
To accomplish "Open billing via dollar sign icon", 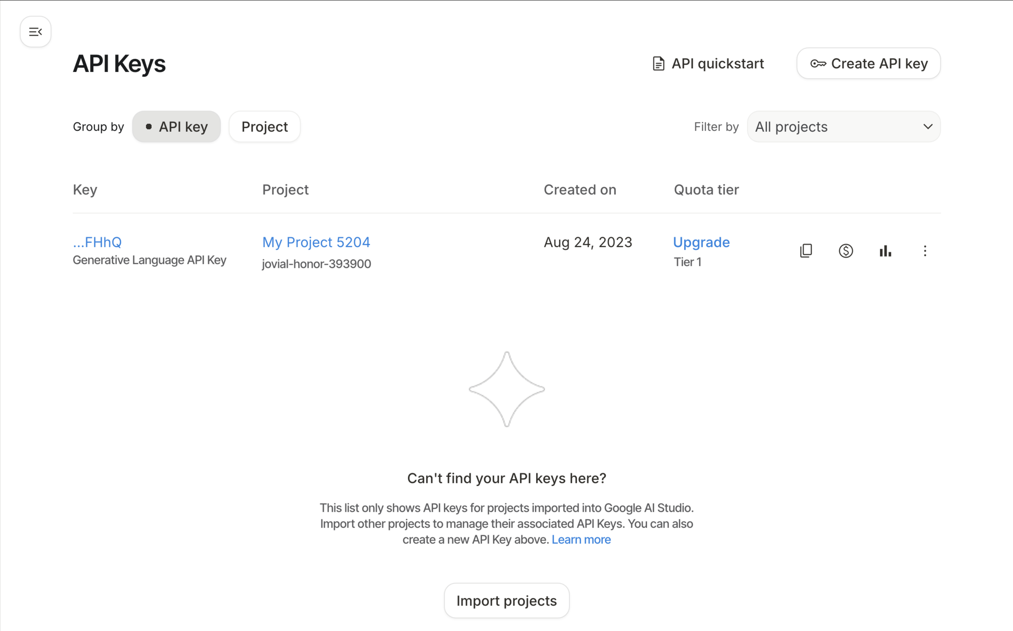I will [x=845, y=251].
